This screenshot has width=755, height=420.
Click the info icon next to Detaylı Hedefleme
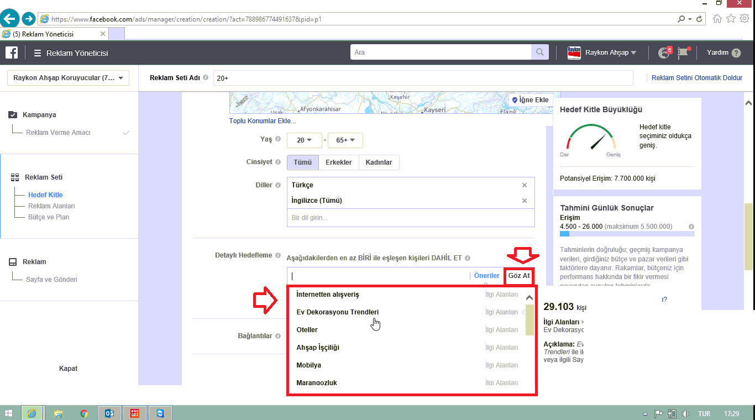(278, 255)
